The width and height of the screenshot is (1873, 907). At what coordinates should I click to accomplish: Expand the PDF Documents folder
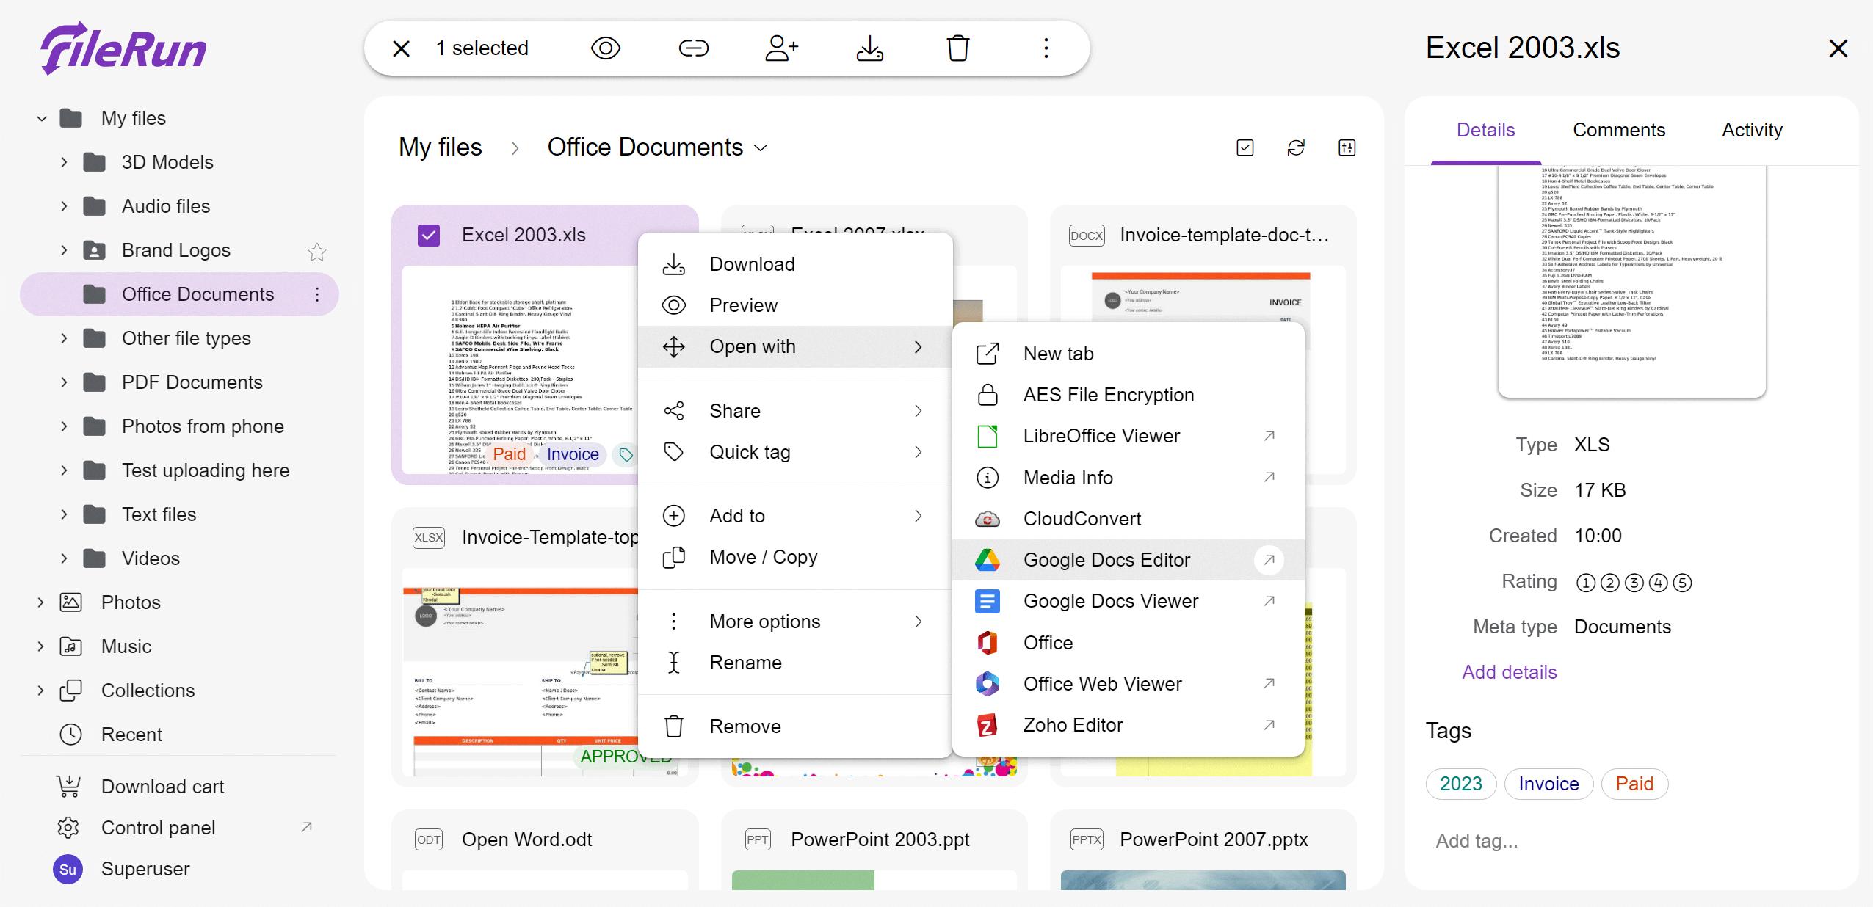click(x=64, y=382)
